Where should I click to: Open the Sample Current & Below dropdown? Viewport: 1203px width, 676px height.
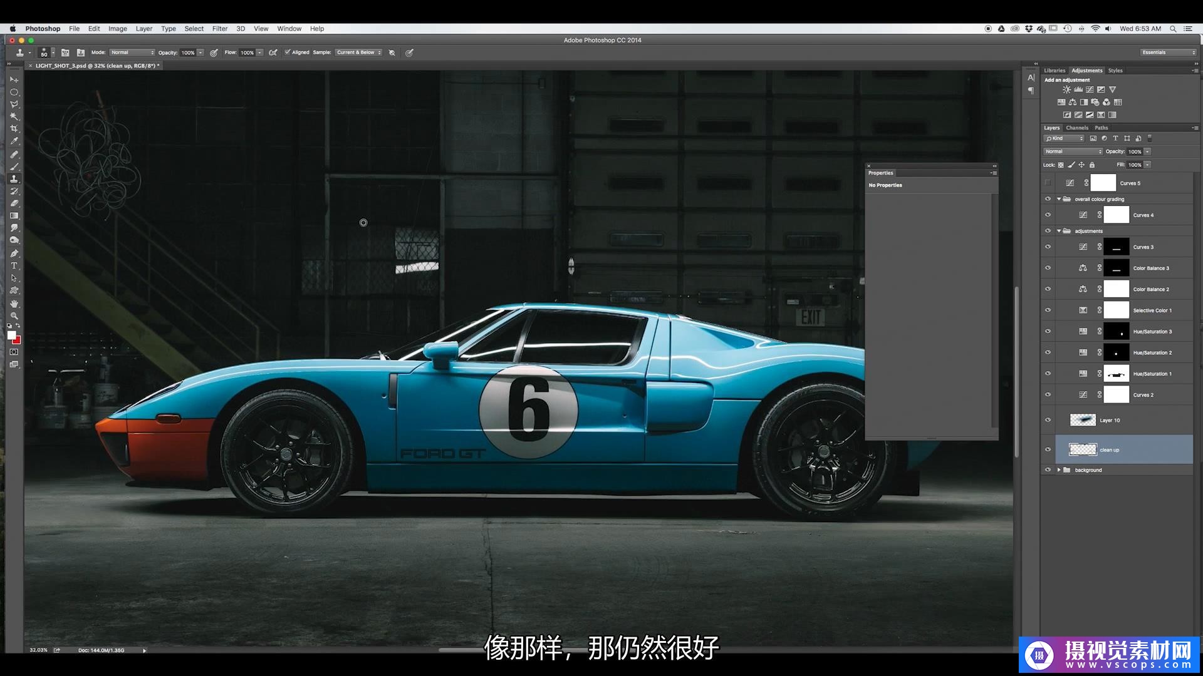coord(358,53)
